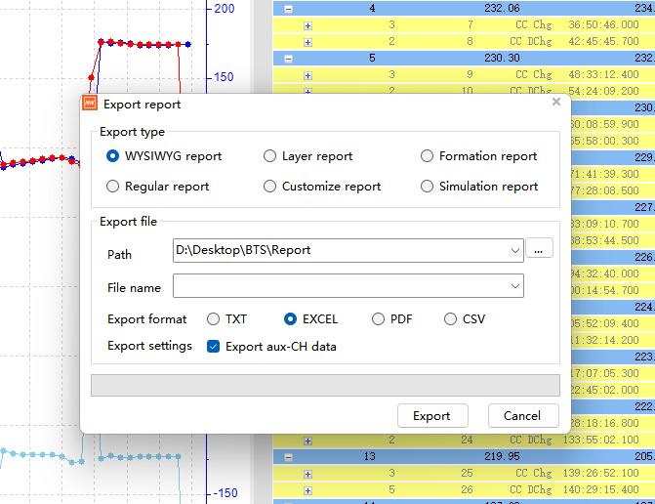This screenshot has height=504, width=655.
Task: Select the WYSIWYG report radio button
Action: point(112,156)
